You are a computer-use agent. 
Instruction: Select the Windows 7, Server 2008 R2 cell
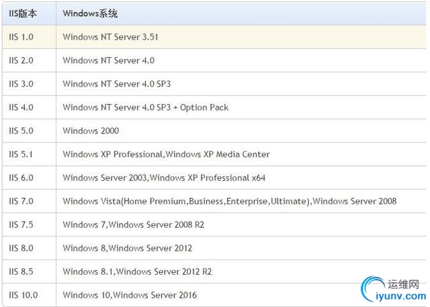pos(133,225)
